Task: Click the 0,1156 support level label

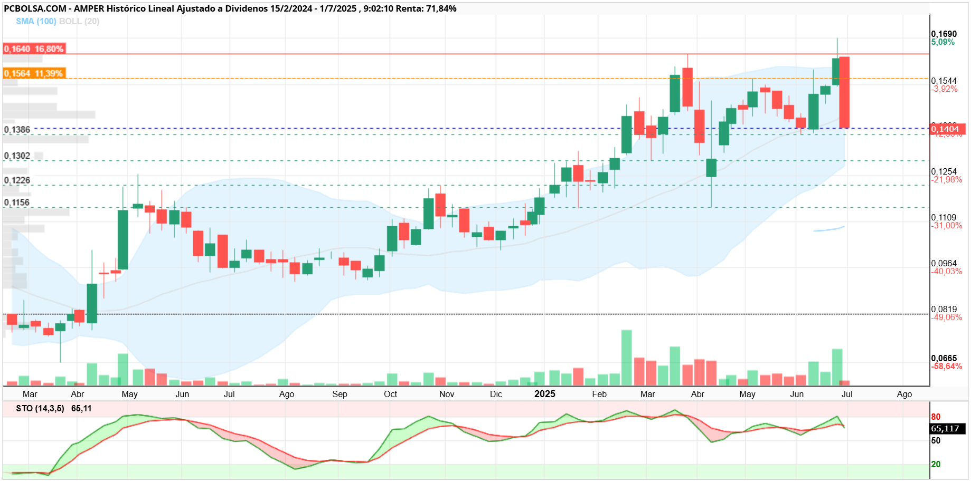Action: [x=17, y=203]
